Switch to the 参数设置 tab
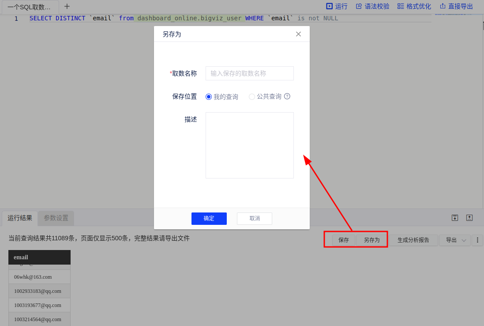484x326 pixels. click(56, 218)
